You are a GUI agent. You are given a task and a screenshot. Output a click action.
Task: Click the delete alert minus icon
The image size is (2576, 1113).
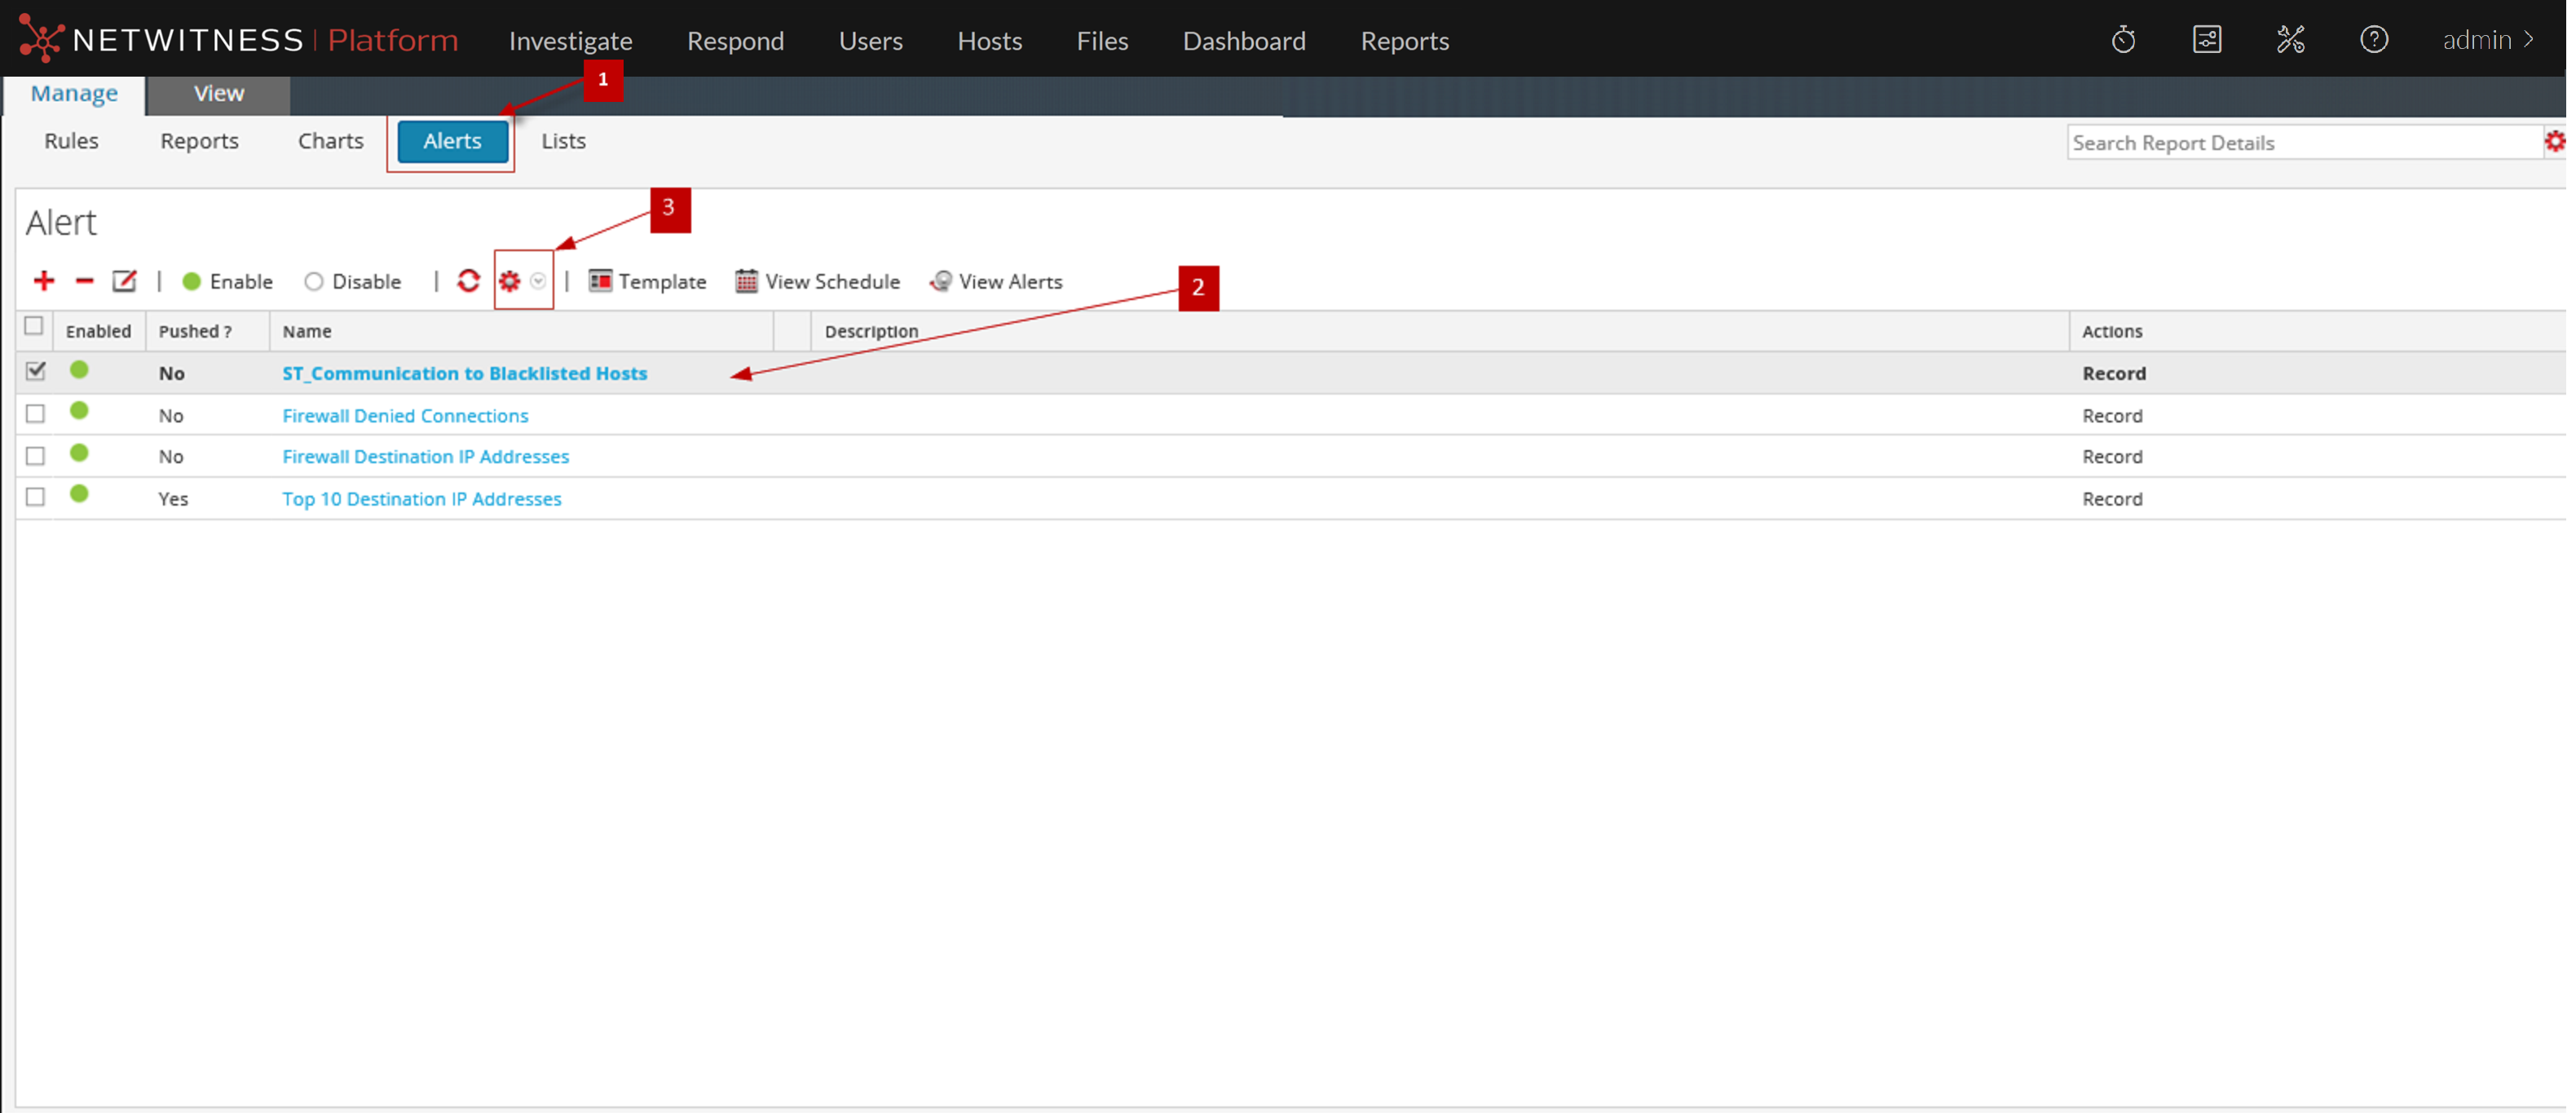click(x=85, y=281)
